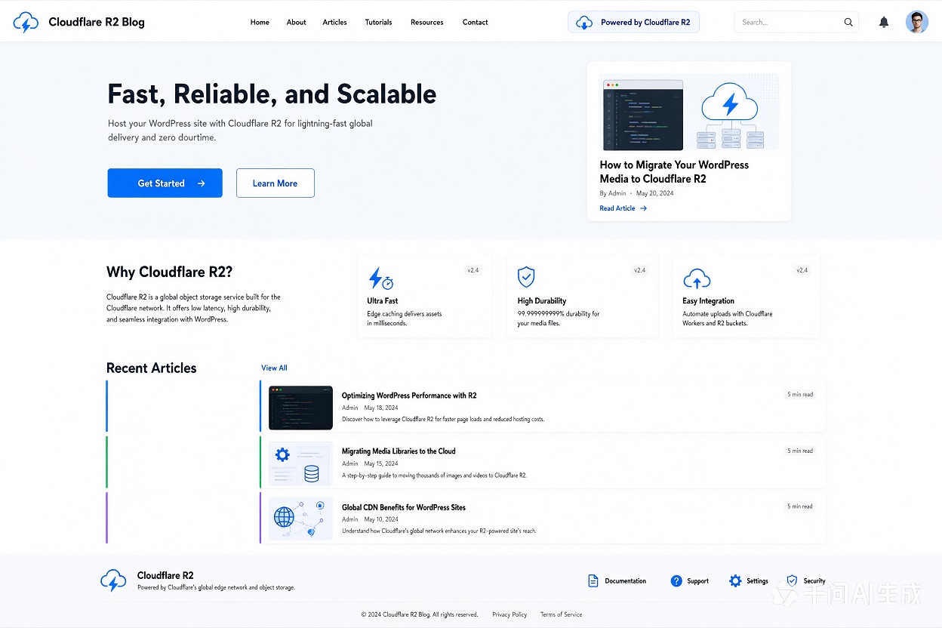Open the Contact nav item

coord(475,23)
